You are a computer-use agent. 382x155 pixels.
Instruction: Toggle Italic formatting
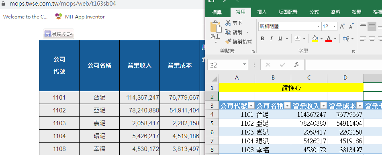[x=271, y=39]
